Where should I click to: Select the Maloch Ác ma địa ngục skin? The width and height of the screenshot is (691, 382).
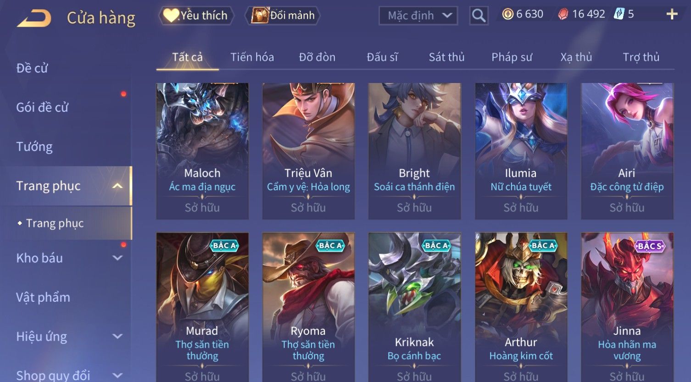click(202, 151)
